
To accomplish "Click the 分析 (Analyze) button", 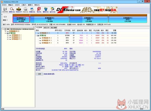I will [x=40, y=74].
